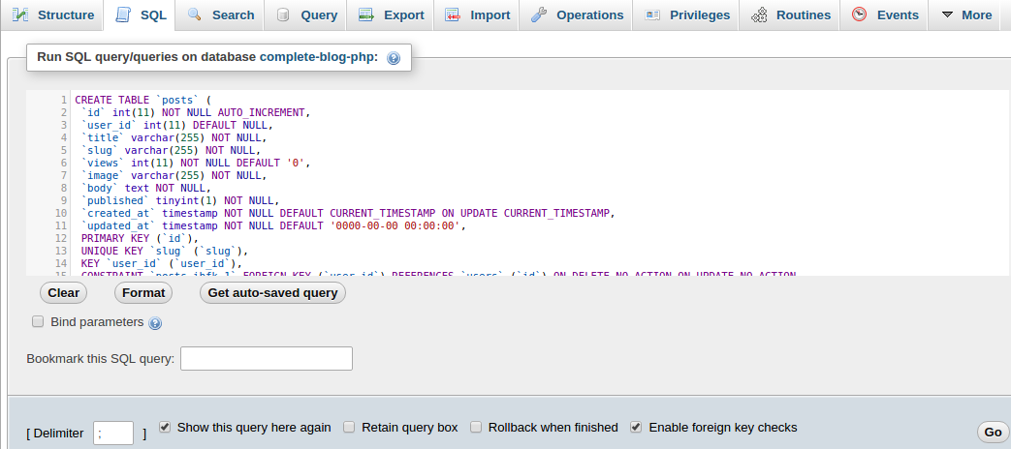Enable Rollback when finished checkbox
The image size is (1011, 449).
tap(476, 427)
